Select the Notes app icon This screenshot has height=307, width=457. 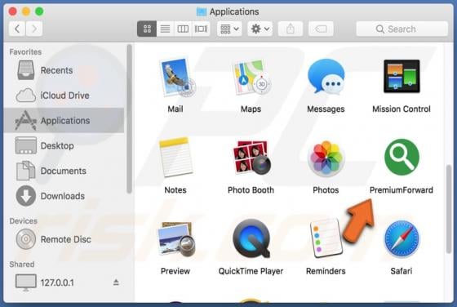click(x=175, y=158)
